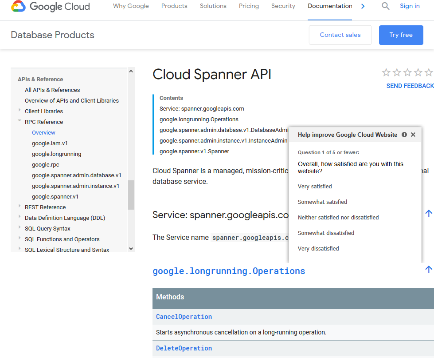Open google.spanner.admin.database.v1 sidebar item
The width and height of the screenshot is (434, 358).
point(76,175)
